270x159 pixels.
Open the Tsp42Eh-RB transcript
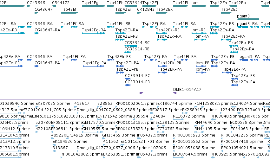pos(110,27)
